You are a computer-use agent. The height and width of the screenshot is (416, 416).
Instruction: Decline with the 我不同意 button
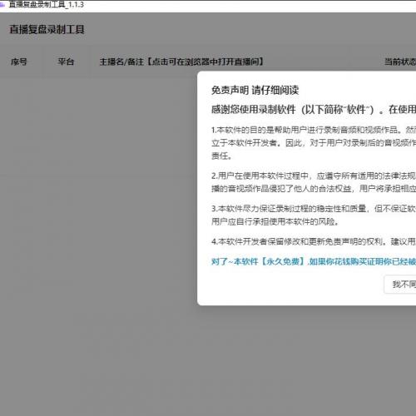tap(400, 285)
